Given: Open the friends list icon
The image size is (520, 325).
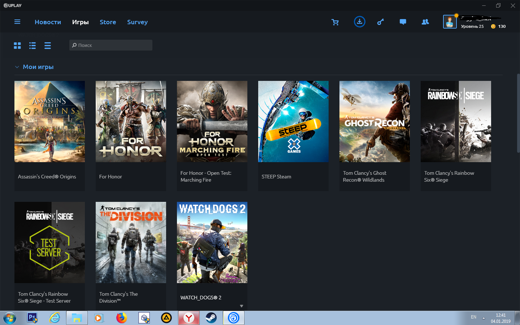Looking at the screenshot, I should (425, 22).
